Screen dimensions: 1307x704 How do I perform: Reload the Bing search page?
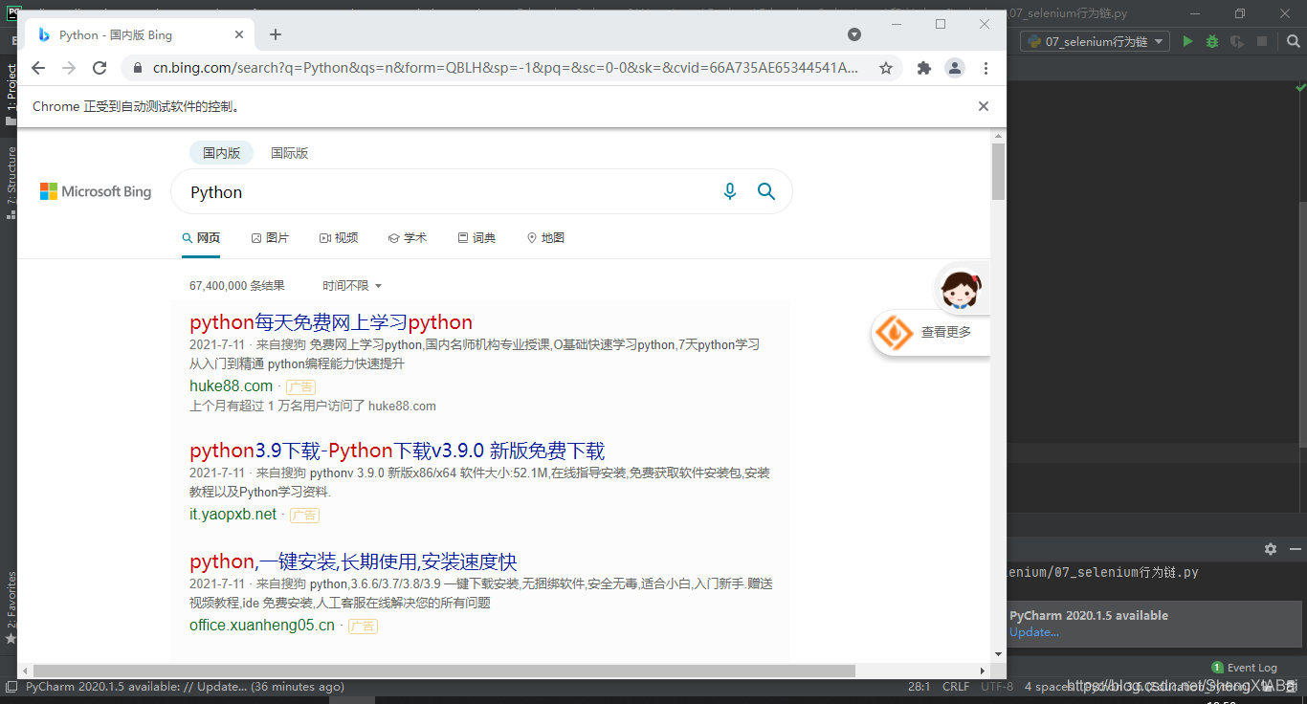[x=100, y=68]
